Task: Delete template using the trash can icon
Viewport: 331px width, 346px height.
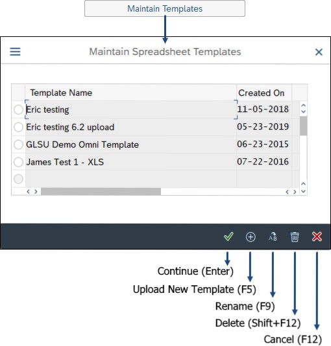Action: point(295,236)
